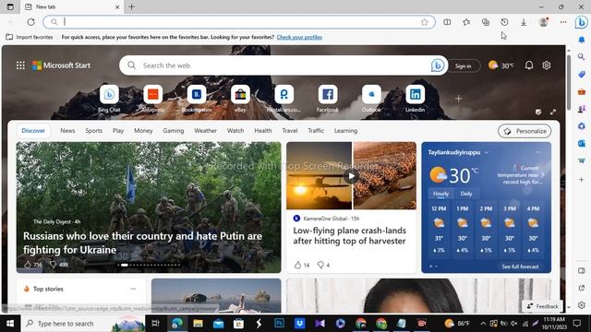Screen dimensions: 591x332
Task: Open sidebar notifications bell
Action: 582,40
